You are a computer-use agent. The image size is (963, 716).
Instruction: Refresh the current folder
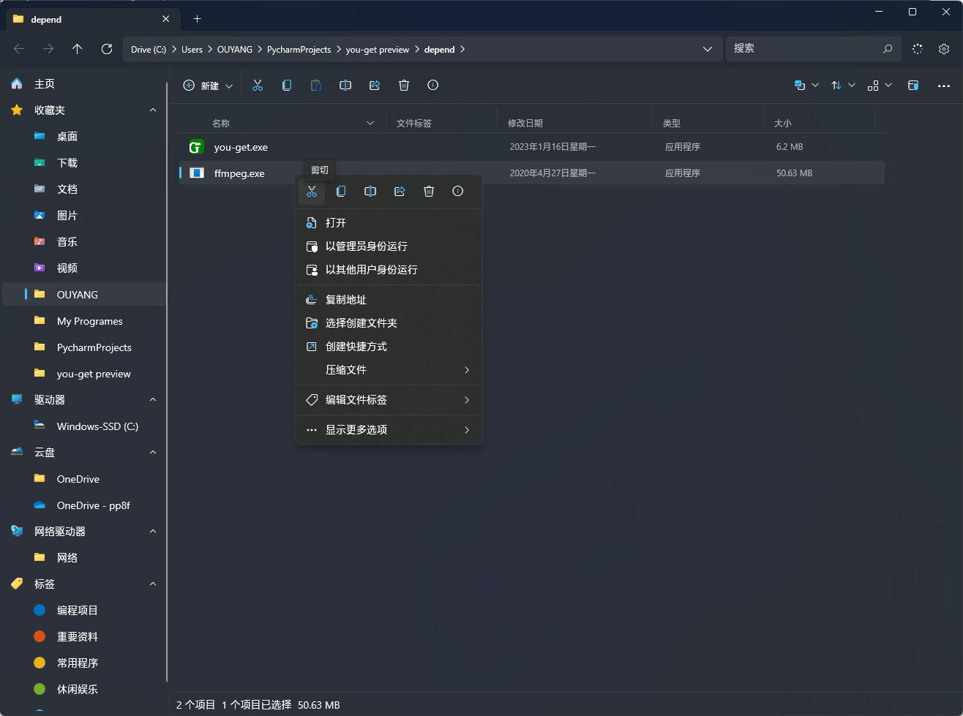point(107,49)
